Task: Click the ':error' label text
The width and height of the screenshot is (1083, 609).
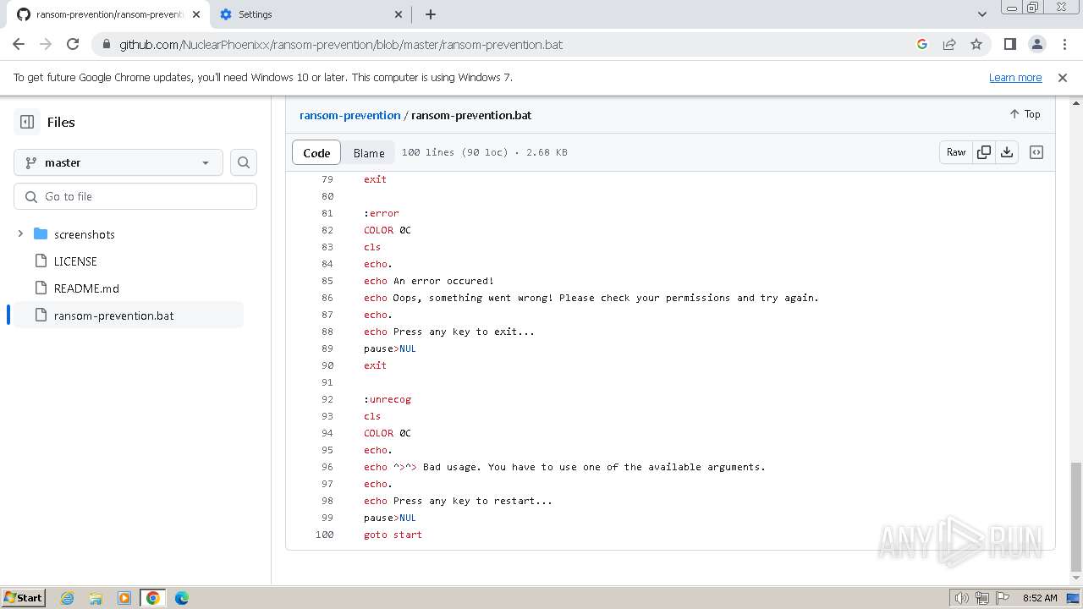Action: click(x=382, y=213)
